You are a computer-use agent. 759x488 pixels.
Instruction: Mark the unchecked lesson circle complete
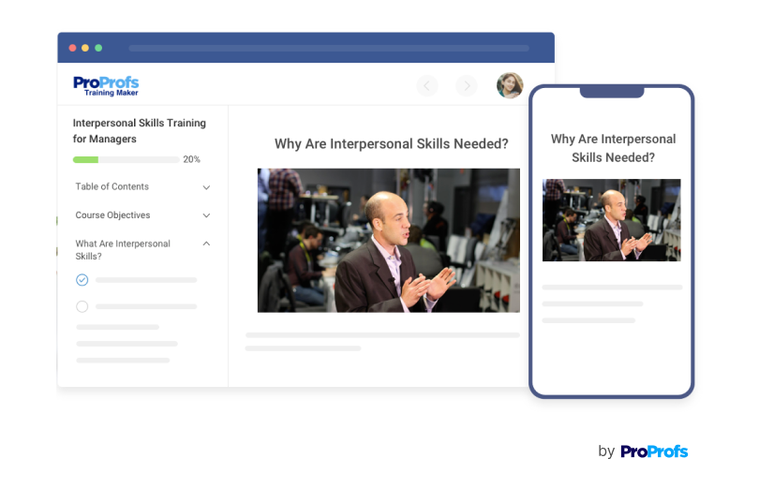[82, 306]
